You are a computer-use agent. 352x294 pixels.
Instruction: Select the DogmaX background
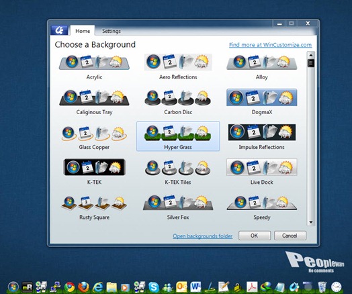point(262,97)
